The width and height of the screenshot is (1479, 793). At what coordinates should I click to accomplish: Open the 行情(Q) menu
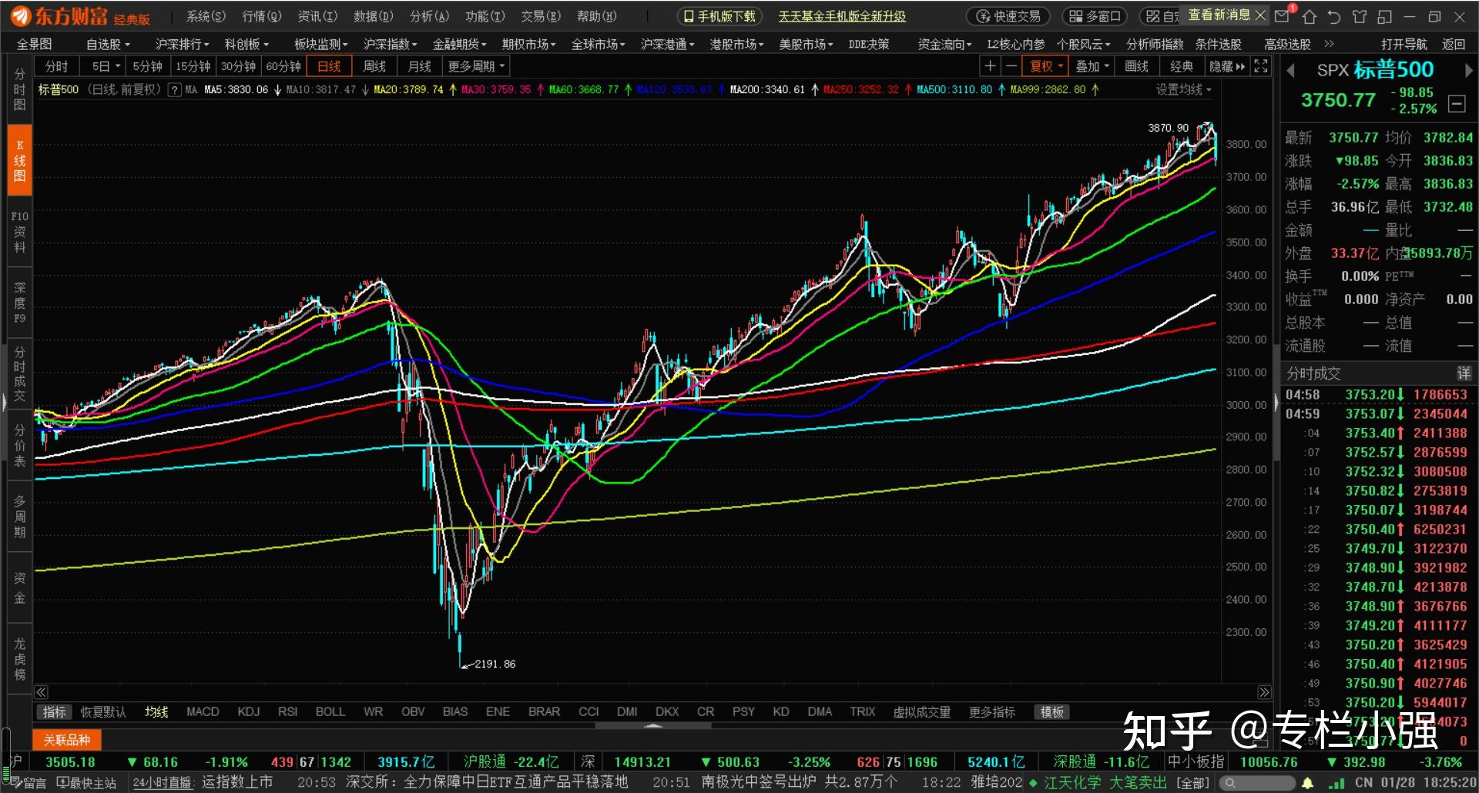(x=262, y=16)
